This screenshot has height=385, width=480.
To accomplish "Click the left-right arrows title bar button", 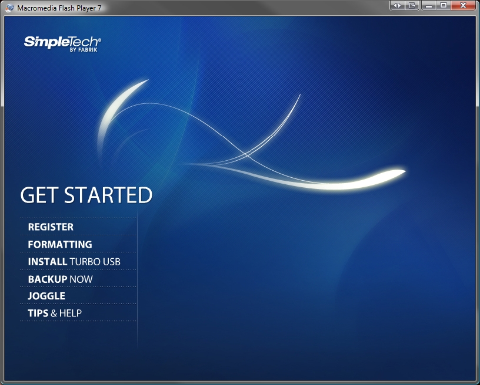I will pyautogui.click(x=398, y=5).
